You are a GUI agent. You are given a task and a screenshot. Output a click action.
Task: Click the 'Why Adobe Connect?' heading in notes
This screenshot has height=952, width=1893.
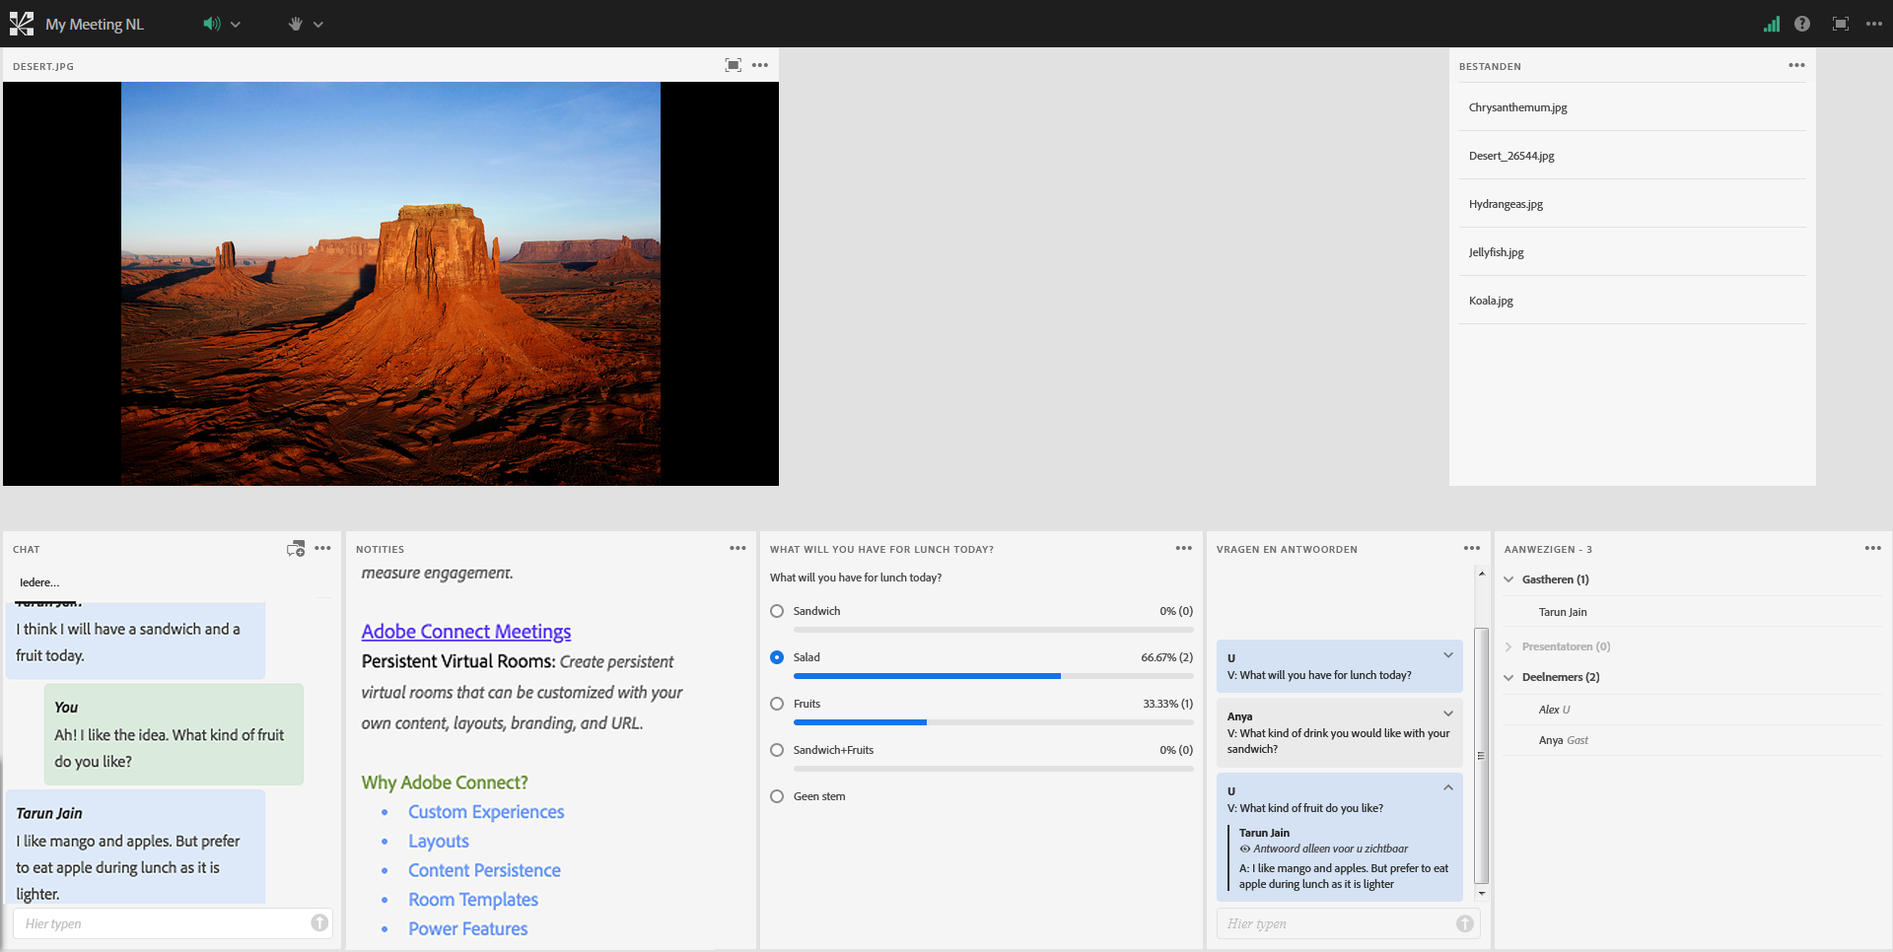pyautogui.click(x=445, y=782)
